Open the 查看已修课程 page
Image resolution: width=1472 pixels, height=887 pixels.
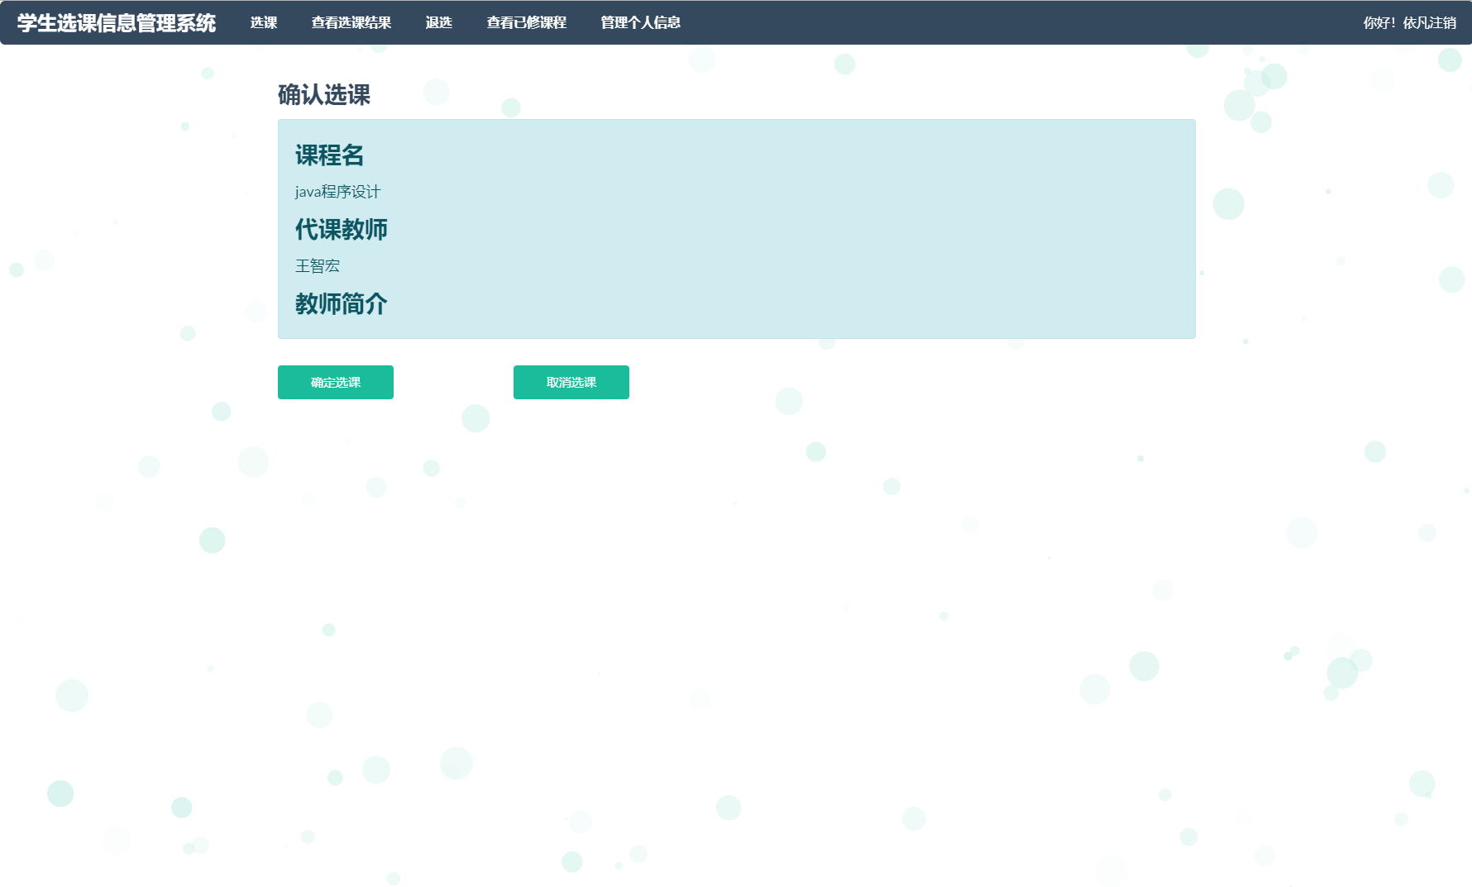(527, 22)
